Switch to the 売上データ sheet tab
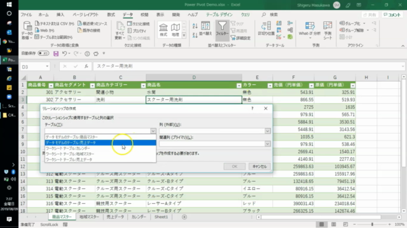Image resolution: width=407 pixels, height=228 pixels. point(115,217)
